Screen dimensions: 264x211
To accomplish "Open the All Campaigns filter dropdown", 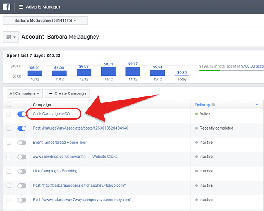I will click(x=24, y=93).
